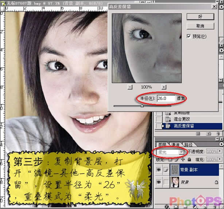Screen dimensions: 224x209
Task: Open the top-right panel flyout arrow
Action: click(221, 7)
